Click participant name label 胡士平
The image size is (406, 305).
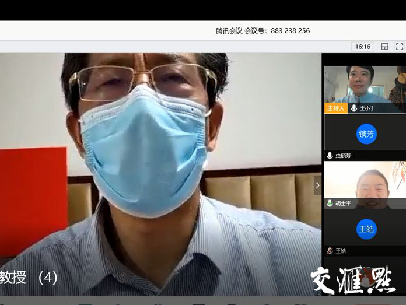coord(343,204)
